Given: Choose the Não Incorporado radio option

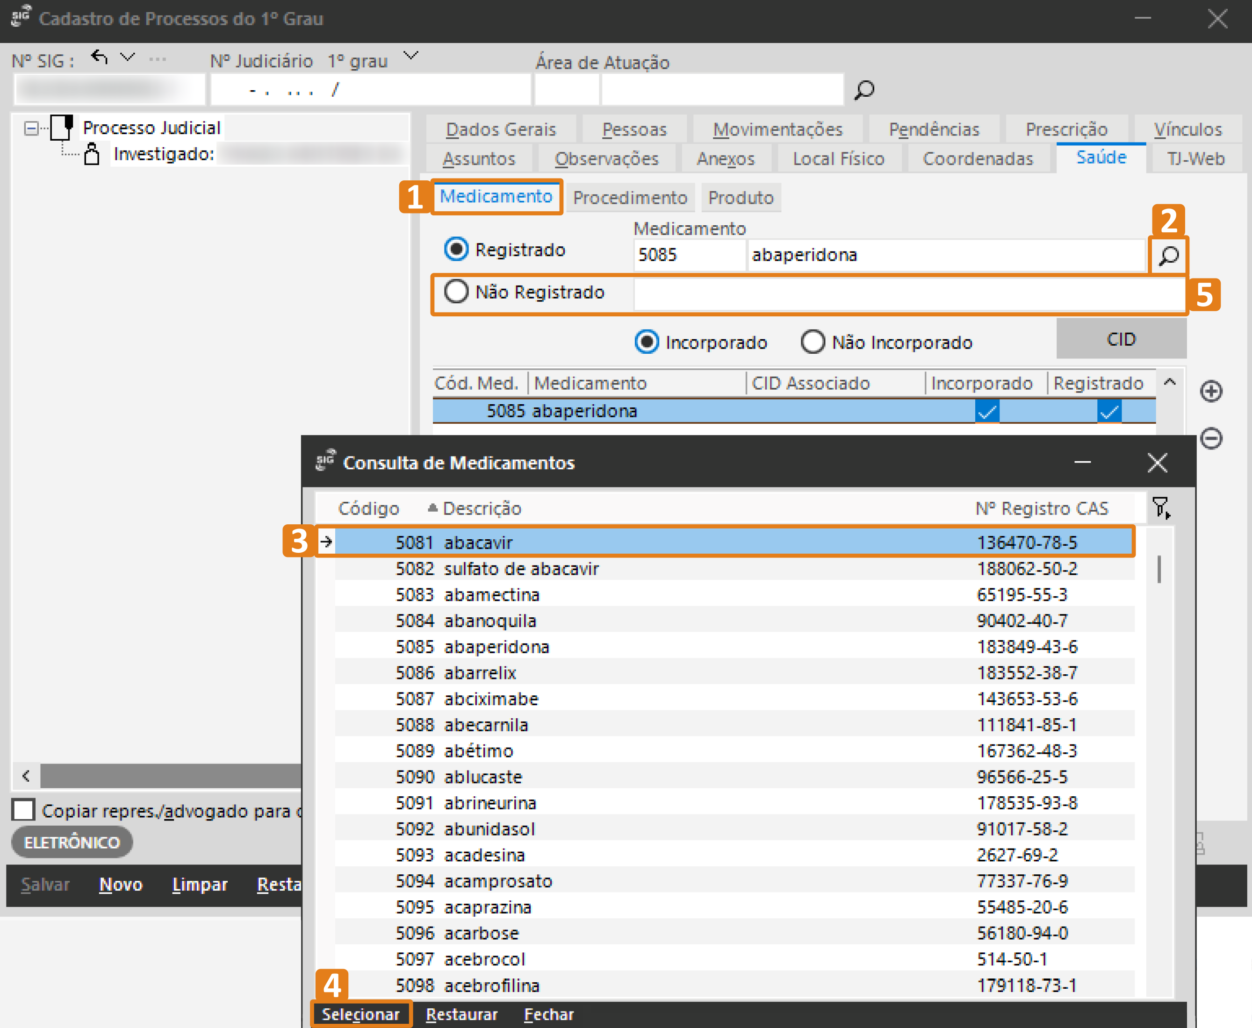Looking at the screenshot, I should [x=813, y=342].
